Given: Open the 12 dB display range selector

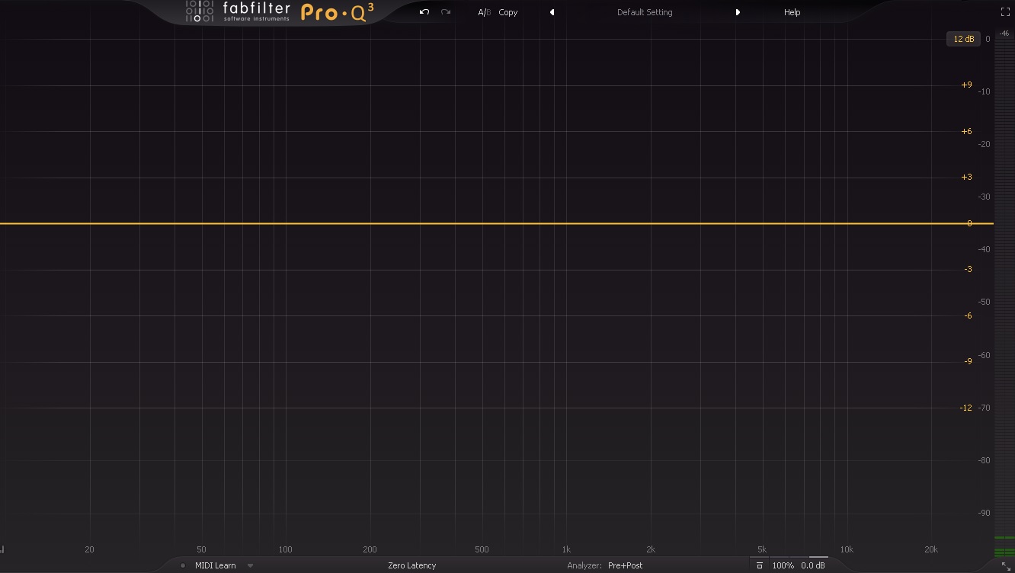Looking at the screenshot, I should 963,39.
